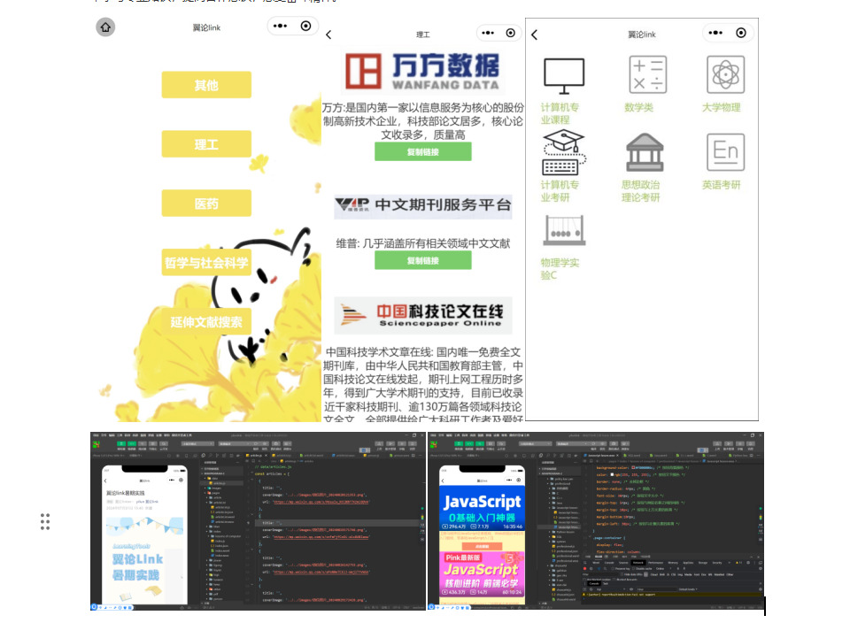Open the 计算机专业课程 monitor icon

pyautogui.click(x=564, y=76)
